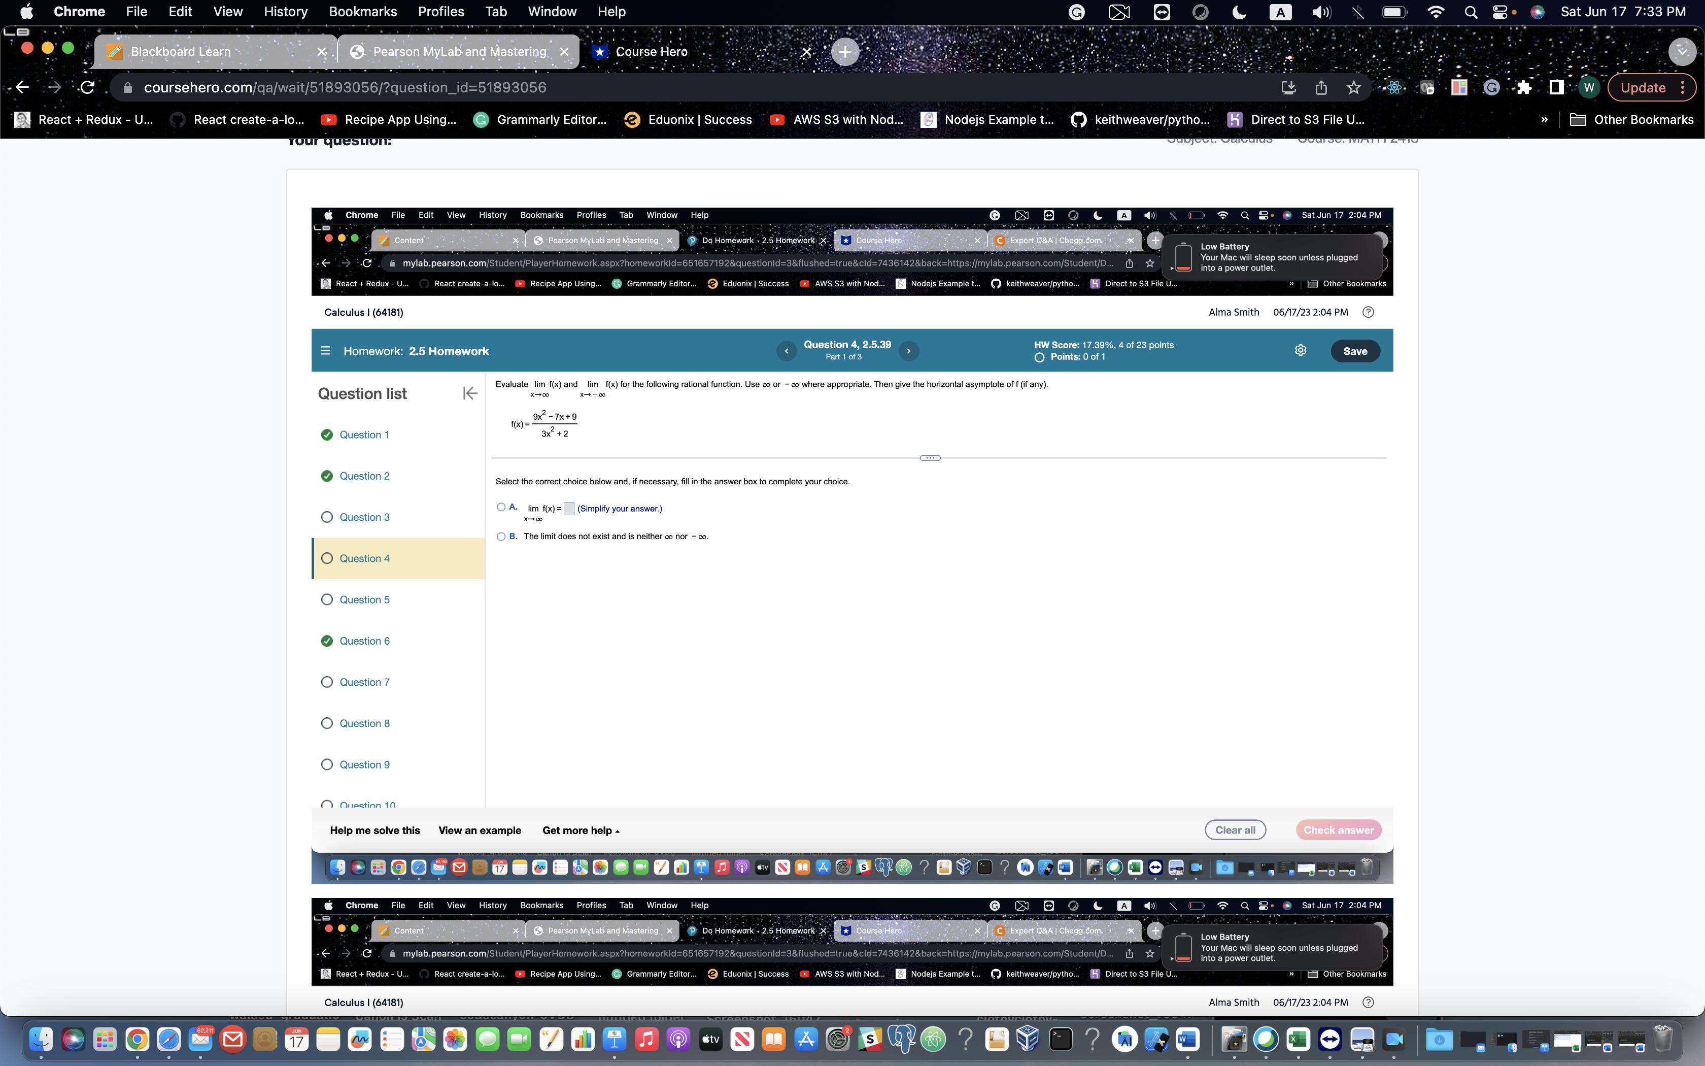Select choice B stating the limit does not exist
The width and height of the screenshot is (1705, 1066).
[502, 537]
